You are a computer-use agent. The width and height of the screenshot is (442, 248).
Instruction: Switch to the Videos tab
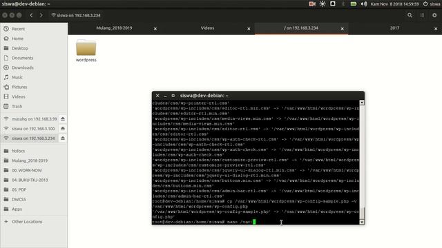(x=207, y=28)
